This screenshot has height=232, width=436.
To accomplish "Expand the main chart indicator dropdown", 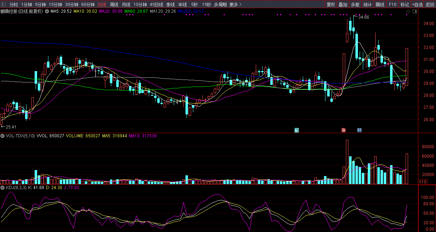I will [x=46, y=11].
